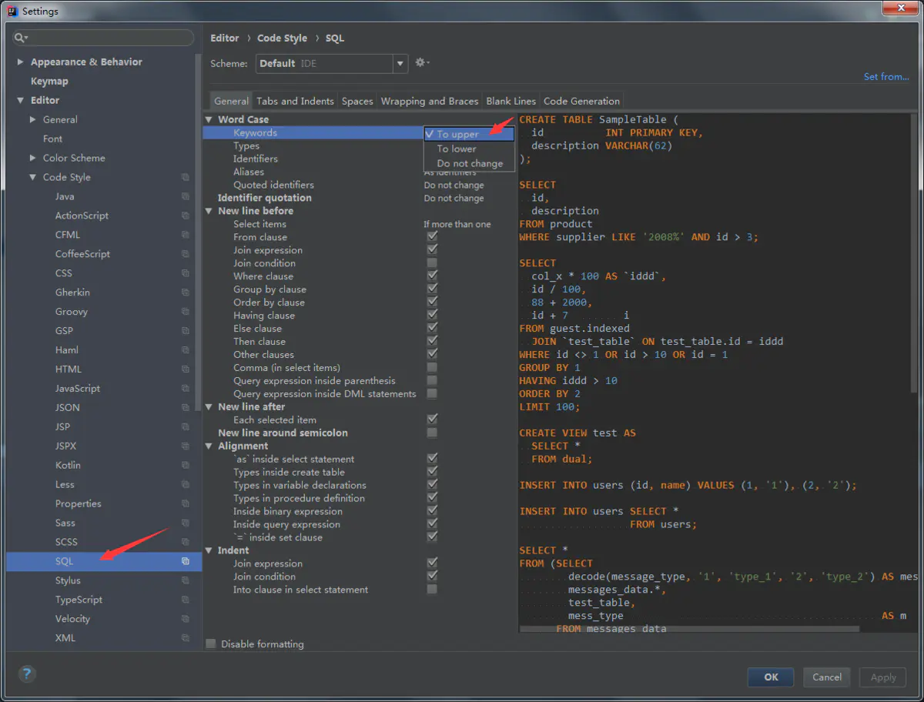Click the copy-settings icon beside JSON
The image size is (924, 702).
(185, 408)
